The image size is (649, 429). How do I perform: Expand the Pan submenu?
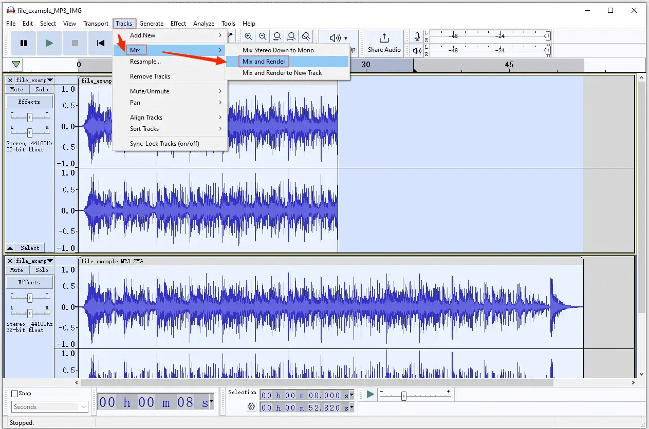click(x=170, y=103)
